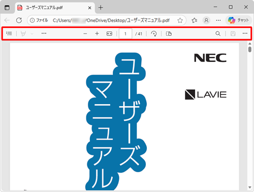Viewport: 254px width, 192px height.
Task: Close the ユーザーズマニュアル.pdf tab
Action: pyautogui.click(x=90, y=8)
